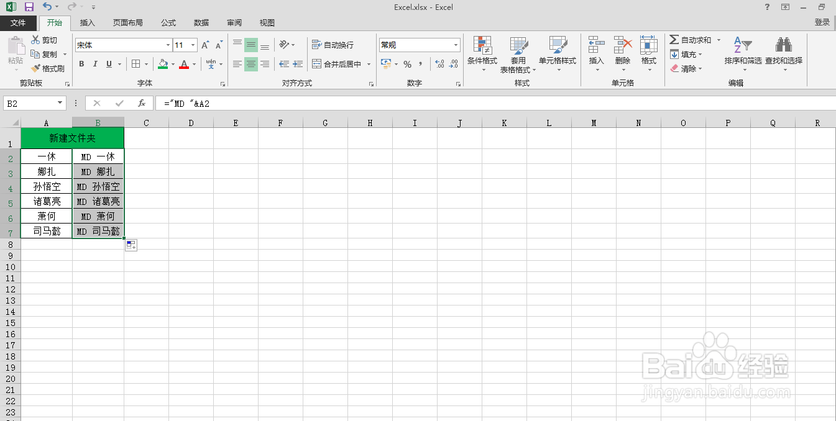The image size is (836, 421).
Task: Open the 文件 File tab
Action: tap(18, 22)
